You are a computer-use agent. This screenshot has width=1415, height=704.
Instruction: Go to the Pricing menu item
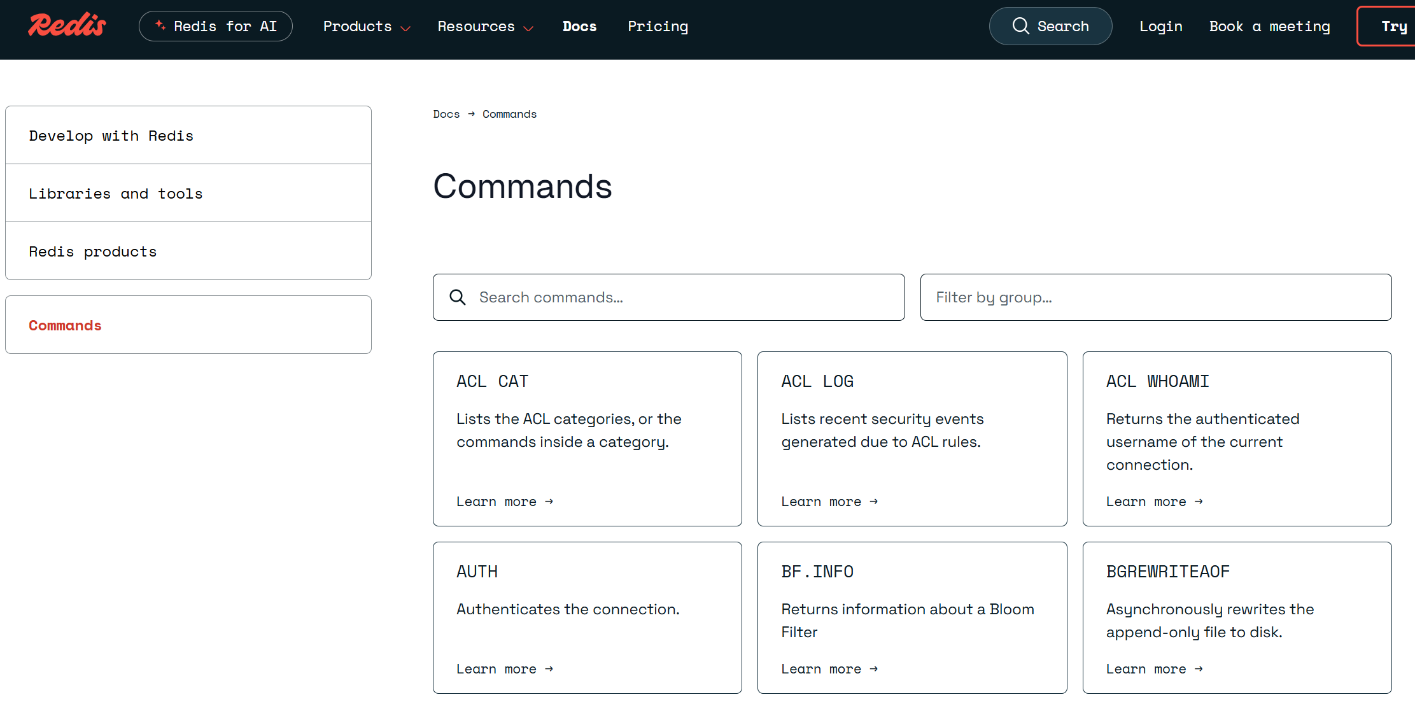[658, 27]
